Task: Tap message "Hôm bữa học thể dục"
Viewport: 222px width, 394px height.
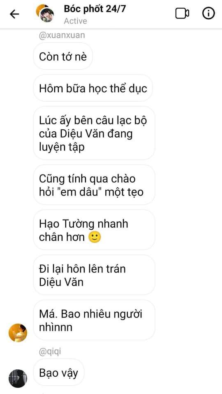Action: pyautogui.click(x=93, y=88)
